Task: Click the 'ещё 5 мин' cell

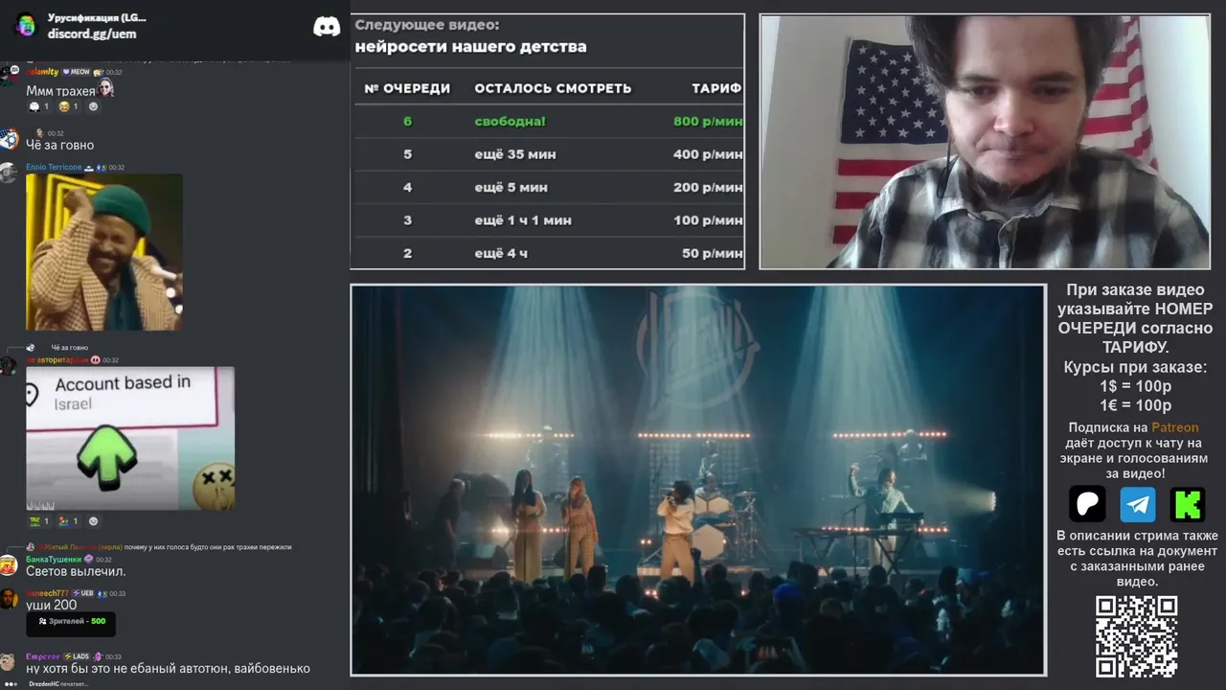Action: click(x=511, y=187)
